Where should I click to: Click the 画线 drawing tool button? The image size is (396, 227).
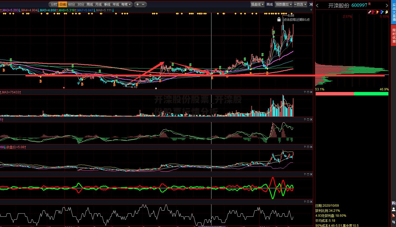point(270,4)
